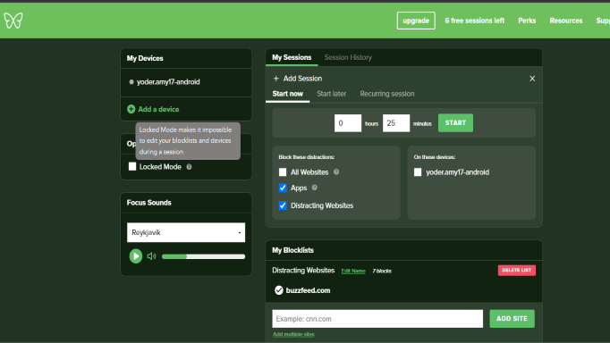
Task: Close the Add Session panel
Action: tap(532, 79)
